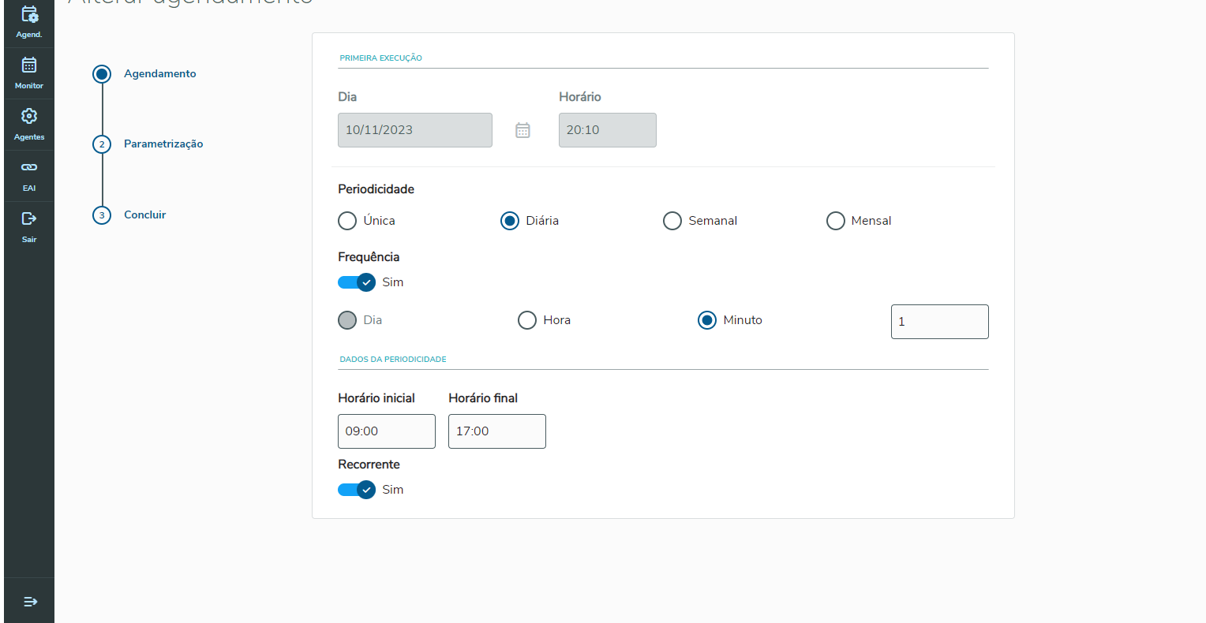1206x623 pixels.
Task: Select the Semanal periodicity option
Action: click(x=672, y=221)
